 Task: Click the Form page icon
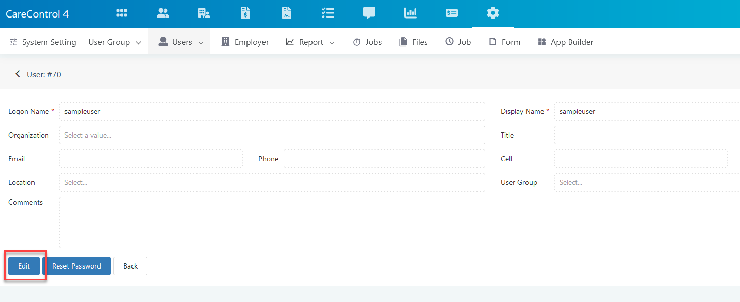(493, 42)
